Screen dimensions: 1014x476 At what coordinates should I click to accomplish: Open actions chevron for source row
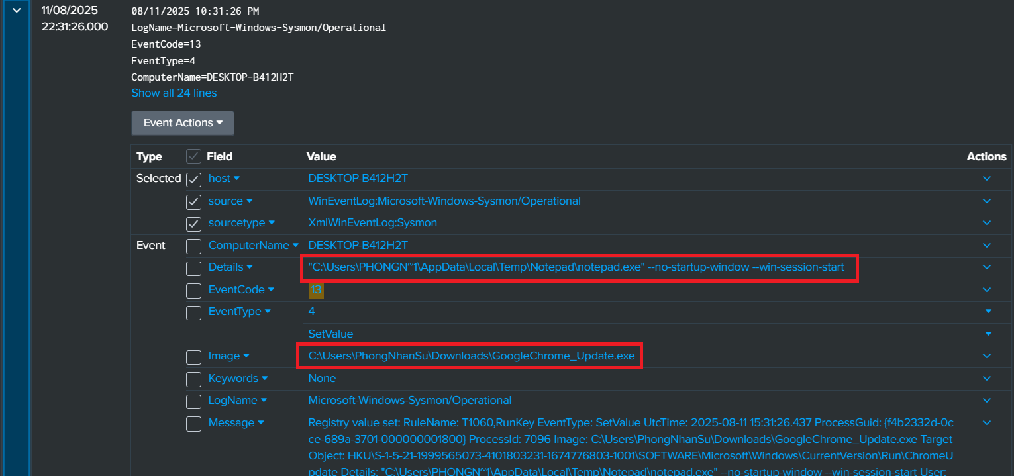(x=987, y=201)
